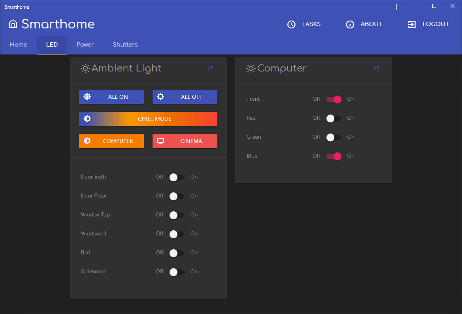The image size is (462, 314).
Task: Enable the Computer Red LED
Action: pyautogui.click(x=334, y=118)
